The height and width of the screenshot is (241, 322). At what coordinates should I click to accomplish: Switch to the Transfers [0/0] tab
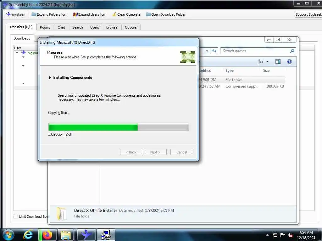point(21,27)
